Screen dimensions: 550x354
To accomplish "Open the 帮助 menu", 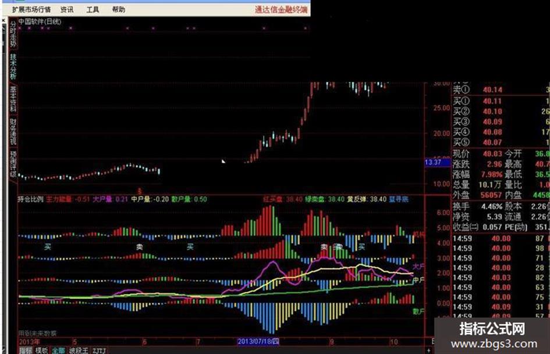I will click(119, 9).
